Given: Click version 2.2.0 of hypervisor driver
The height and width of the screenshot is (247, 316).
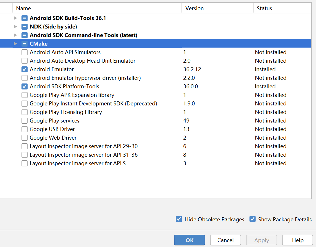Looking at the screenshot, I should point(189,78).
